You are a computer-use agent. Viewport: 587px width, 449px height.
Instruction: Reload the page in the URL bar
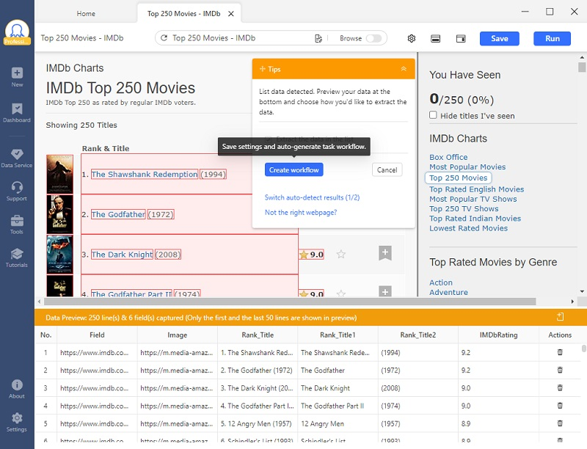164,38
